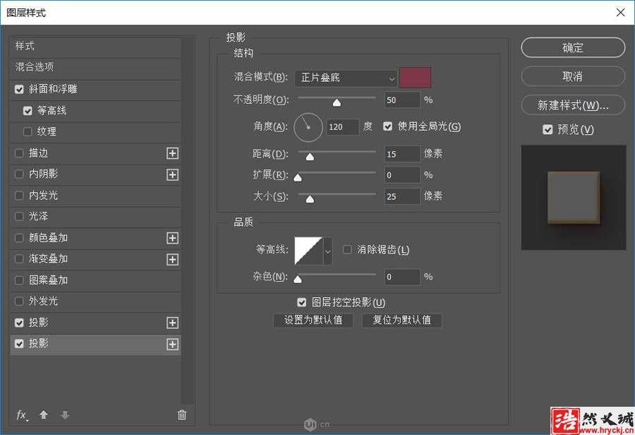This screenshot has width=635, height=435.
Task: Select the 内发光 effect row
Action: [x=95, y=196]
